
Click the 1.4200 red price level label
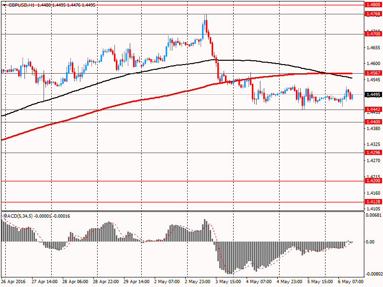pyautogui.click(x=373, y=181)
